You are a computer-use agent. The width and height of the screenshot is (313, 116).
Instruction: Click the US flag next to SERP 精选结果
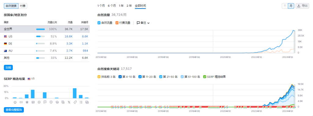tap(29, 79)
